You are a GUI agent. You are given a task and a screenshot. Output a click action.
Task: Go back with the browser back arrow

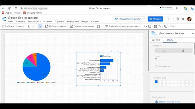[3, 8]
